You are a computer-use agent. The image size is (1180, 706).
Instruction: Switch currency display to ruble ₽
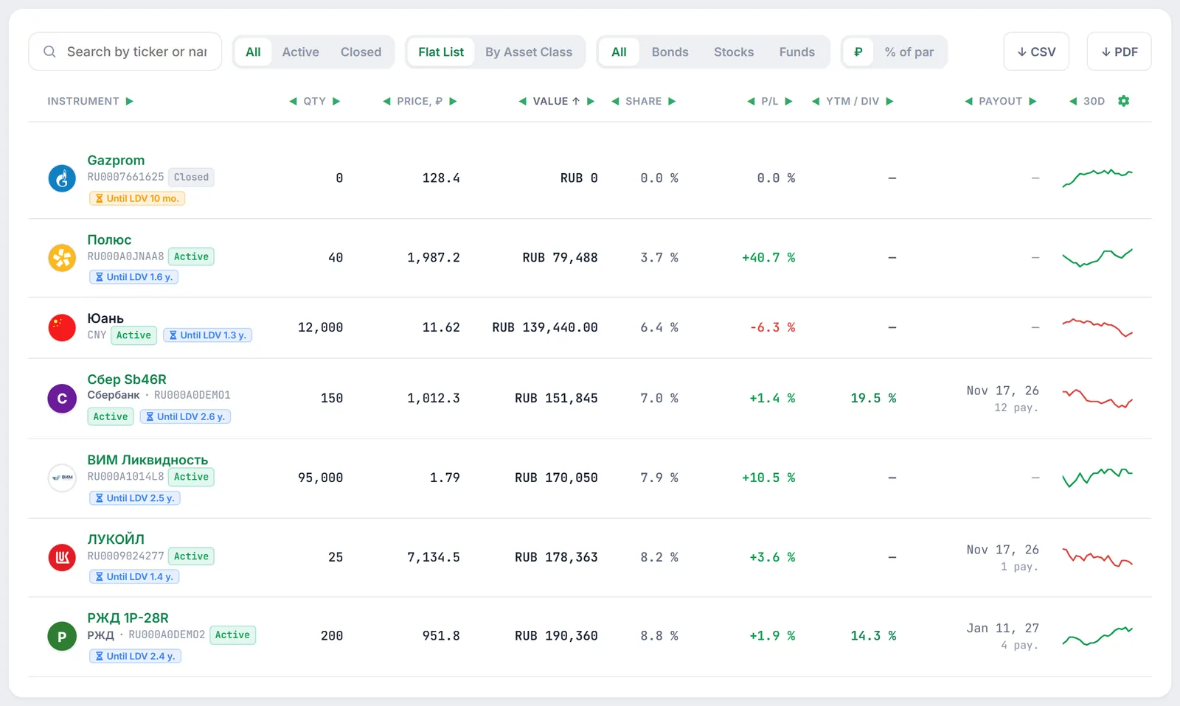(x=858, y=52)
